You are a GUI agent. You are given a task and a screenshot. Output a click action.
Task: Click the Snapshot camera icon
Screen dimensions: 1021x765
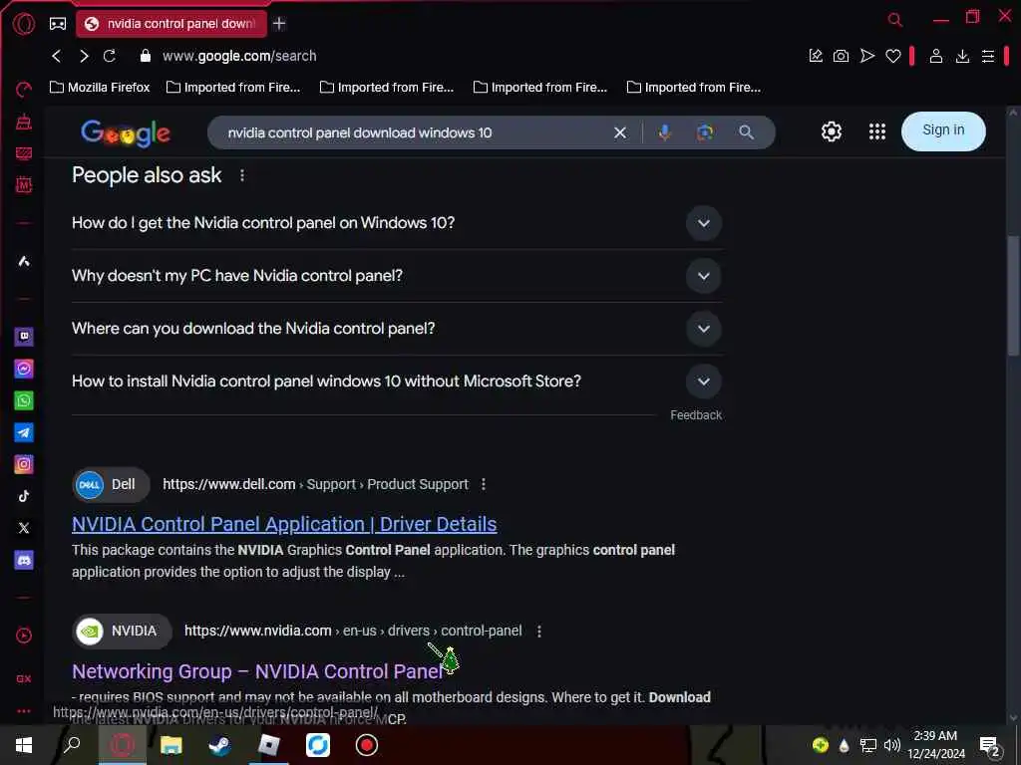(842, 56)
